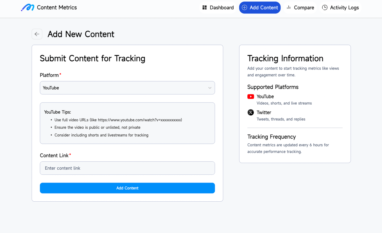Open the Platform dropdown showing YouTube
The height and width of the screenshot is (233, 382).
[127, 88]
